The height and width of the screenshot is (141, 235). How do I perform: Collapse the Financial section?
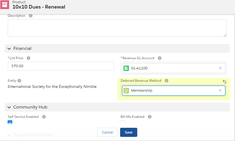point(9,48)
